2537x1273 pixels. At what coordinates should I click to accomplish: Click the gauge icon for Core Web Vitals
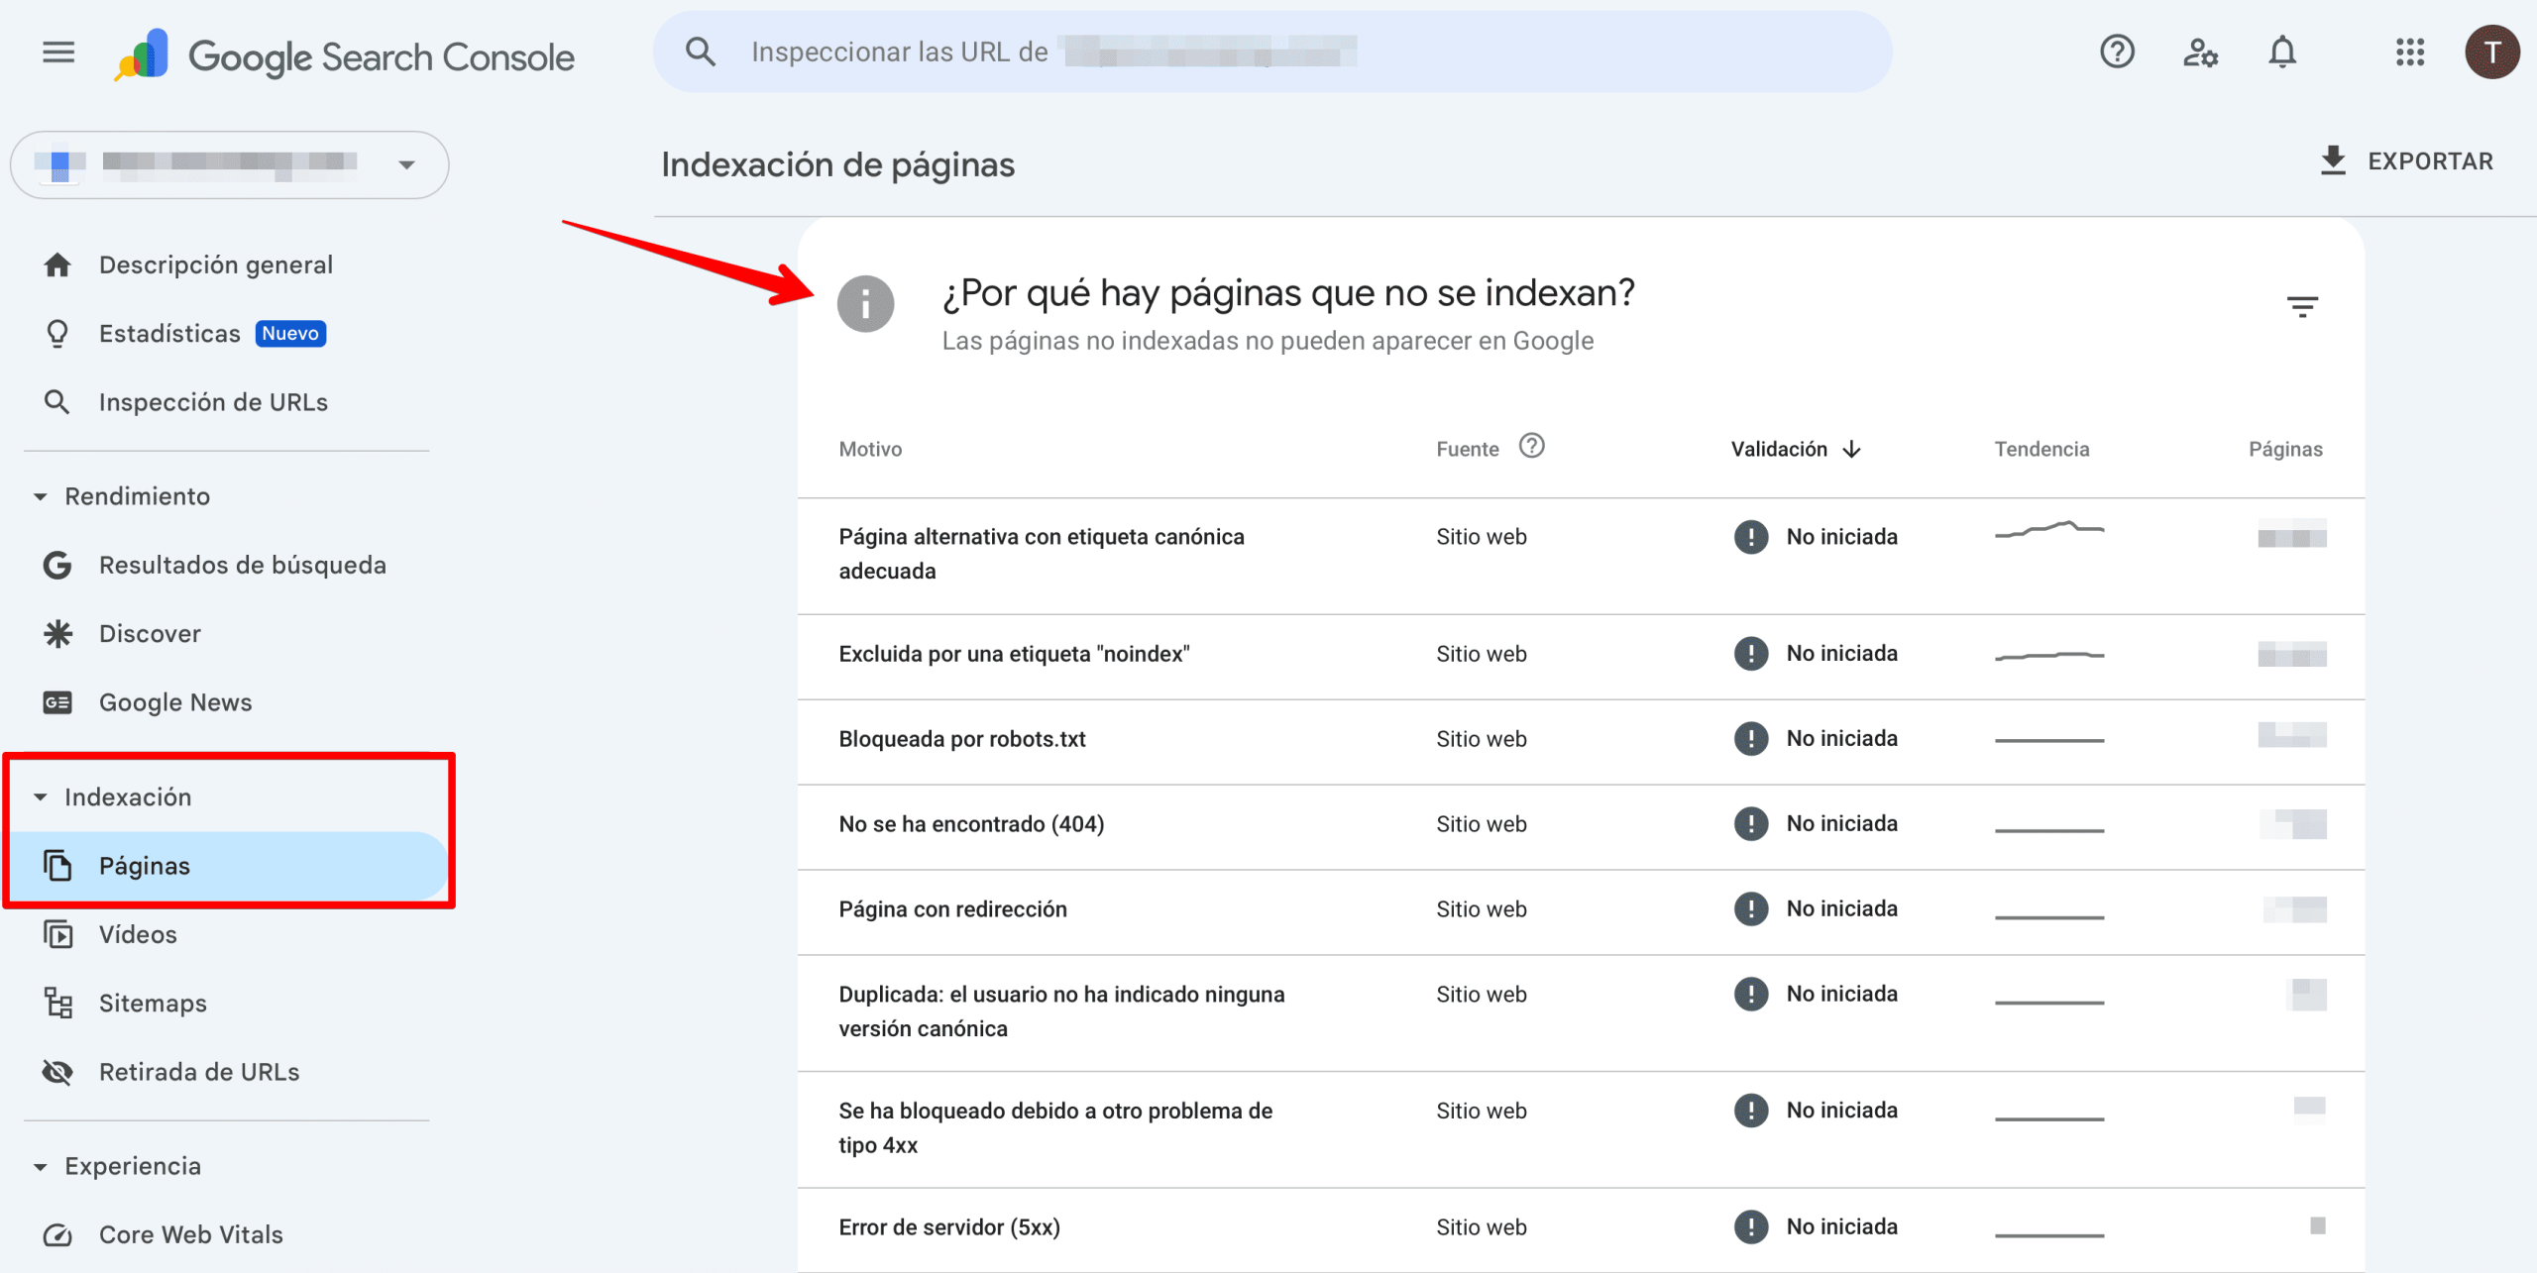(57, 1234)
